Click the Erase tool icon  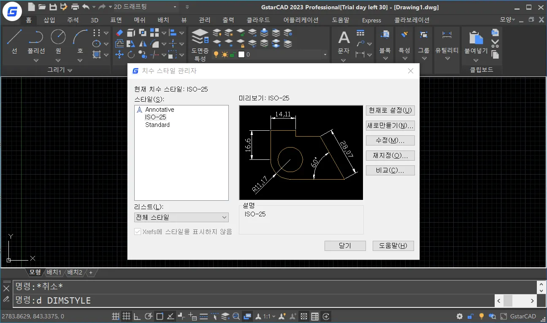[119, 32]
